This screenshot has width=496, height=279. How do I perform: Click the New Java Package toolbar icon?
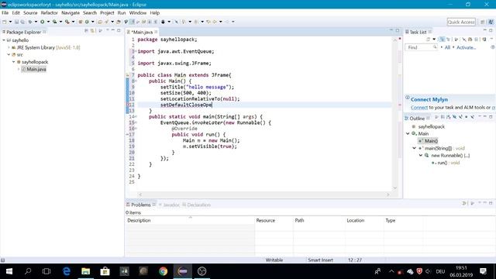[x=81, y=22]
